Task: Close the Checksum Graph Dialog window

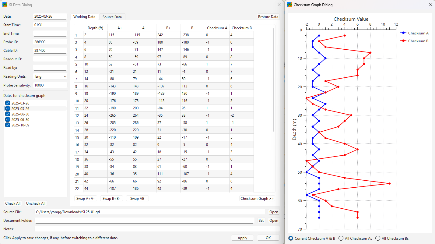Action: [x=430, y=5]
